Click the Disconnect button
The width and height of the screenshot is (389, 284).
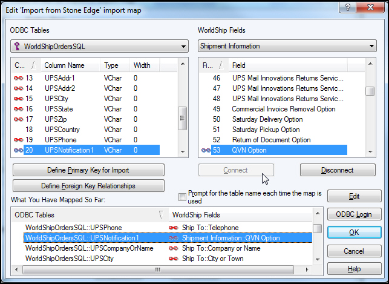(338, 170)
